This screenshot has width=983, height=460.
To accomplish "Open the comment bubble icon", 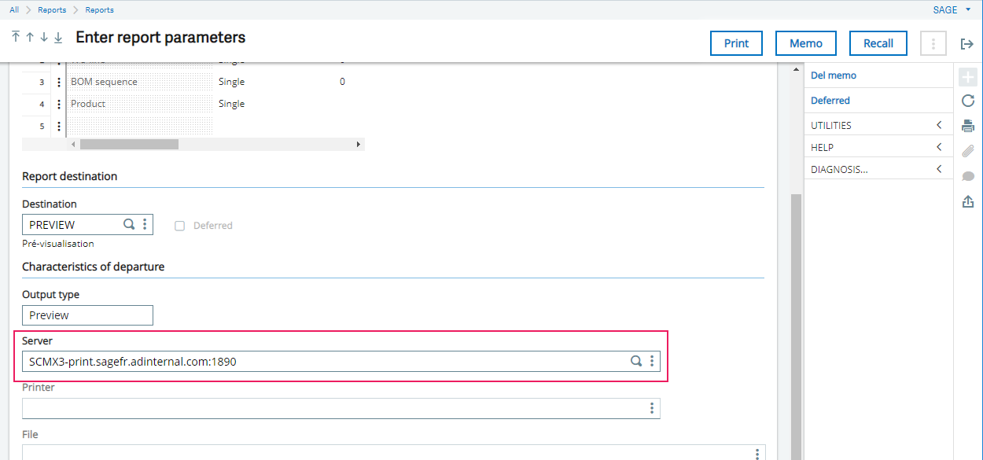I will pyautogui.click(x=968, y=176).
